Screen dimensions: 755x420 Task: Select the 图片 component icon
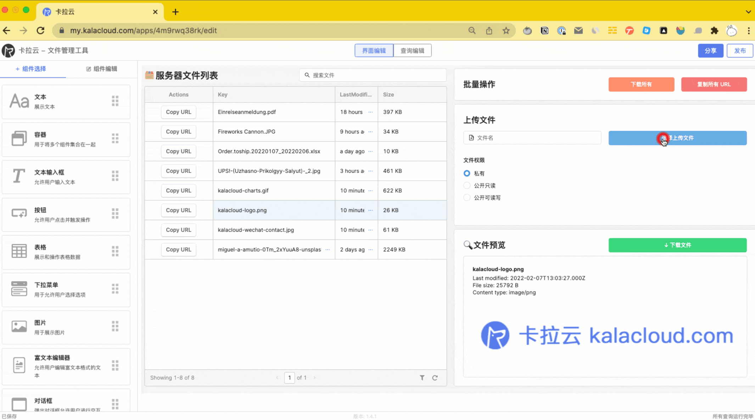[x=18, y=326]
